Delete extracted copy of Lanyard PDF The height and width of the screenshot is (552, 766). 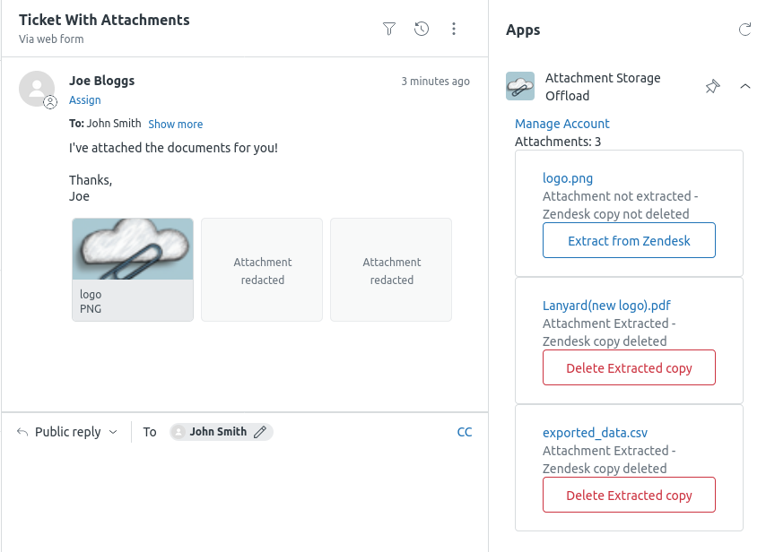(629, 367)
